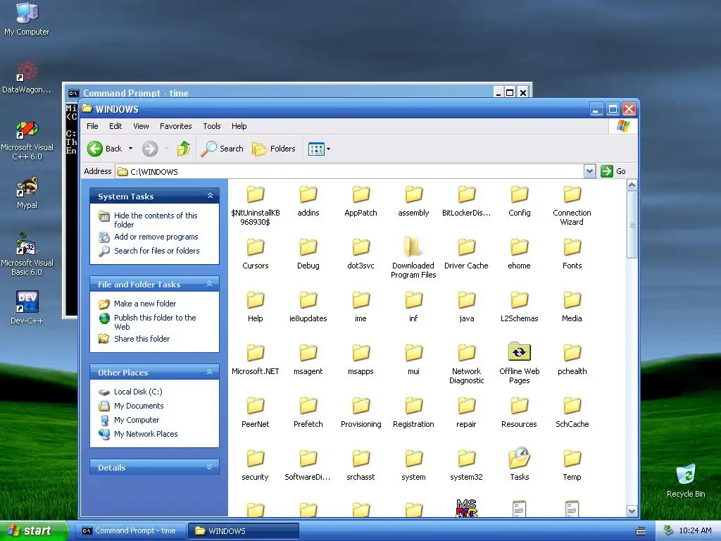Viewport: 721px width, 541px height.
Task: Click Share this folder link
Action: 142,339
